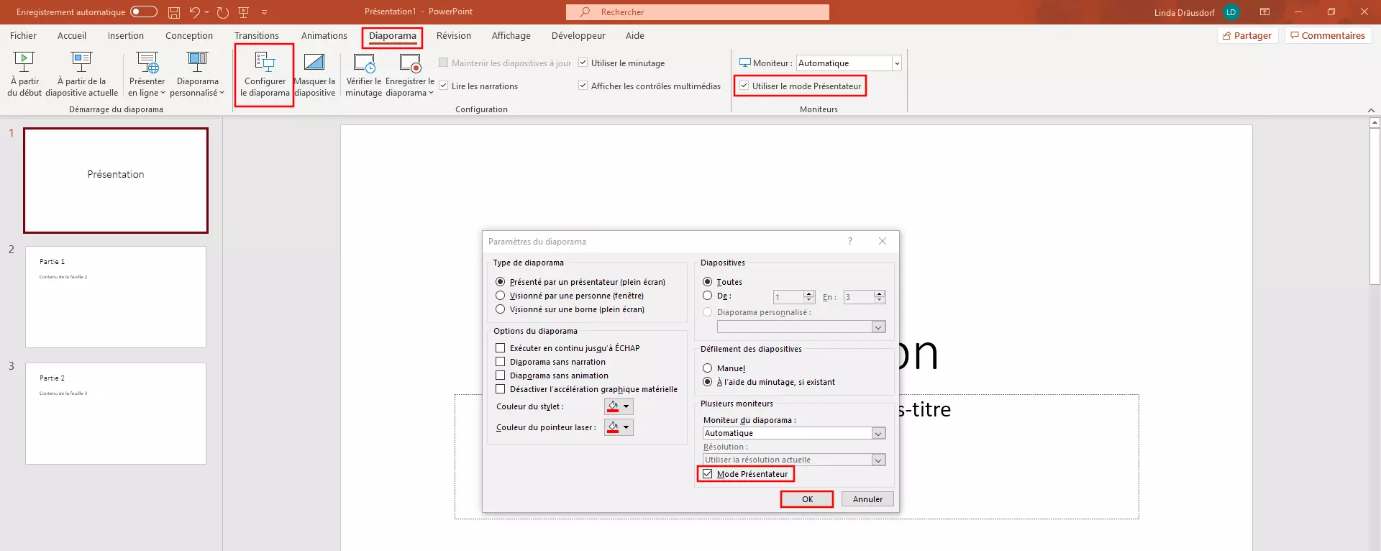Screen dimensions: 1381x551
Task: Open the Fichier tab
Action: click(x=23, y=35)
